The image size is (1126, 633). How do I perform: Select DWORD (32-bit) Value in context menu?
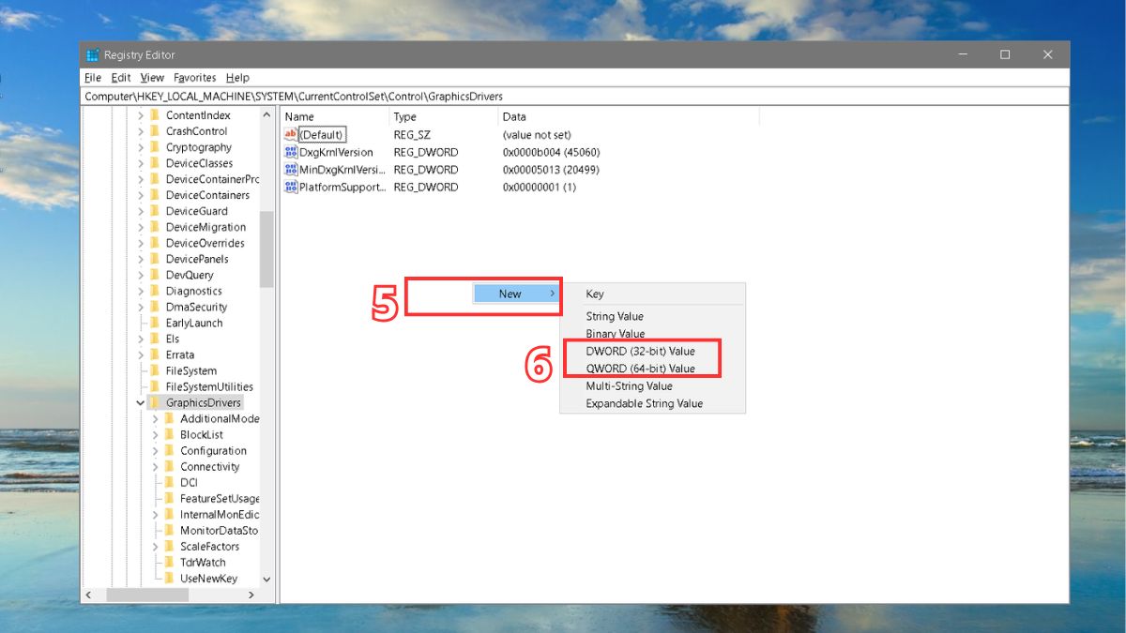click(641, 352)
